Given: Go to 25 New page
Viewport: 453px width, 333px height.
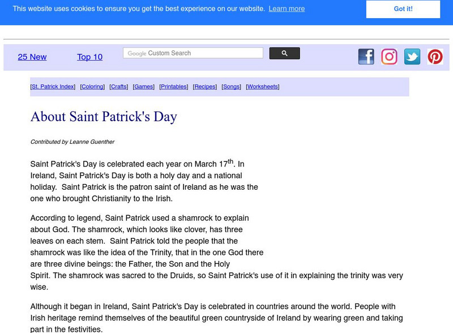Looking at the screenshot, I should [x=32, y=57].
